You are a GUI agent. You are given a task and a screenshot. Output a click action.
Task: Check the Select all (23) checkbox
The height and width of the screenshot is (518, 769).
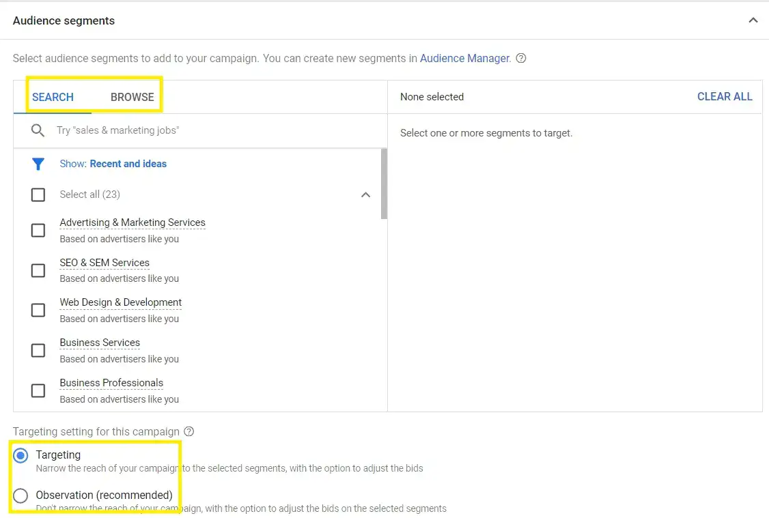38,195
